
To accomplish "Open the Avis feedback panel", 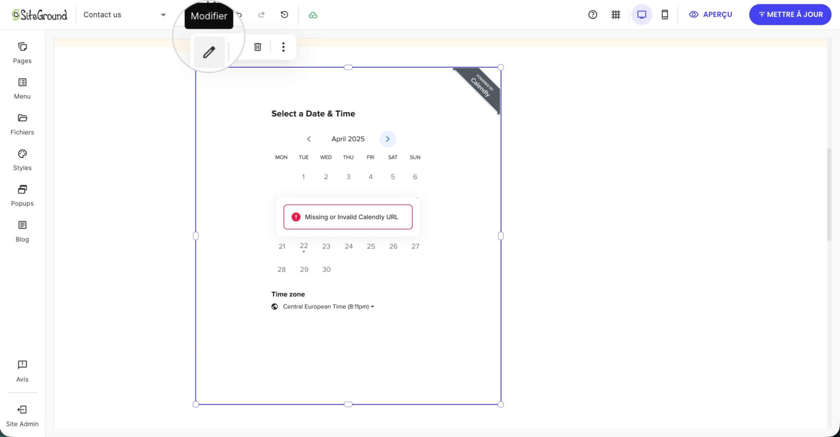I will click(22, 371).
